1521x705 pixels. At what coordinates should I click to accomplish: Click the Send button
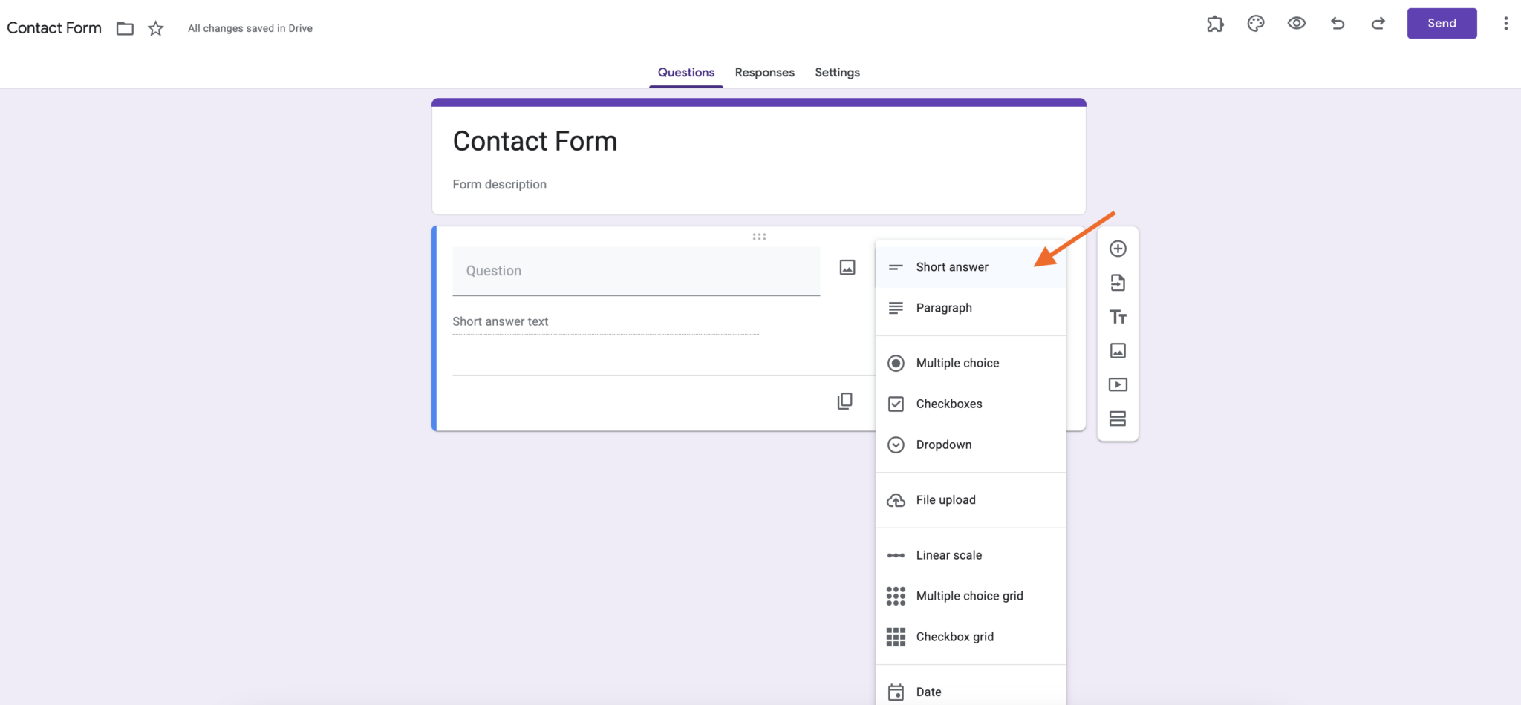[1441, 23]
